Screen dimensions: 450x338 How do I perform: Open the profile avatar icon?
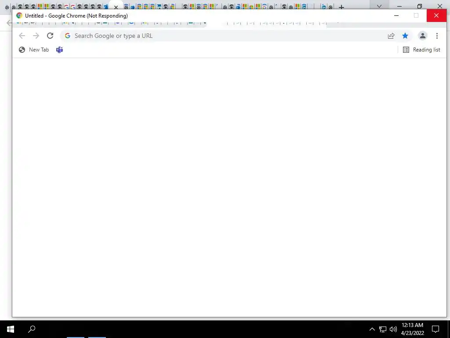422,36
